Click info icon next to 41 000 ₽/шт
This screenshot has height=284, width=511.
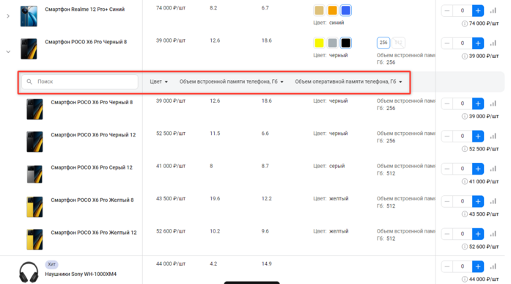coord(464,181)
